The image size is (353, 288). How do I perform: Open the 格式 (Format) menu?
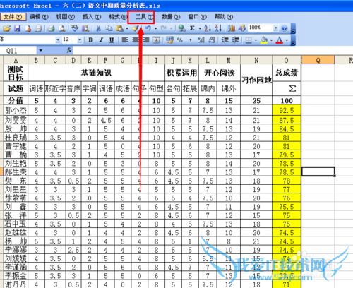pyautogui.click(x=118, y=17)
